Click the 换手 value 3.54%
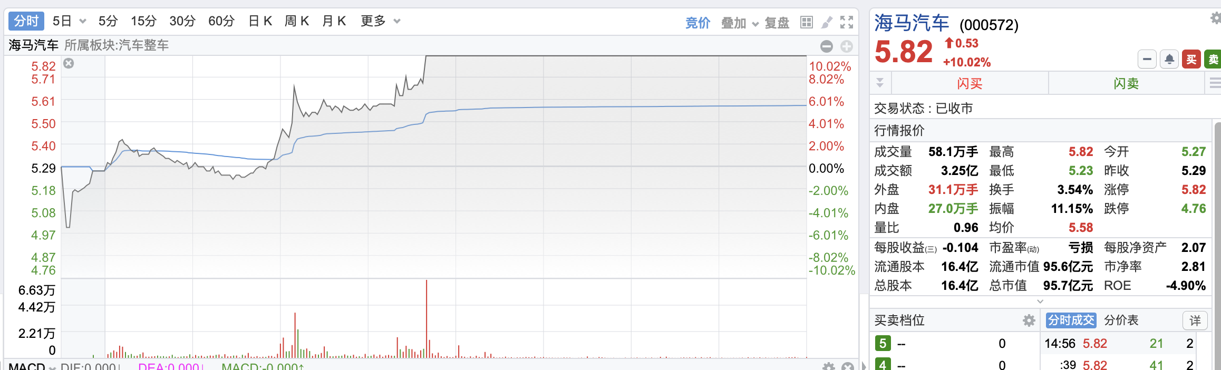This screenshot has height=370, width=1221. pos(1075,190)
